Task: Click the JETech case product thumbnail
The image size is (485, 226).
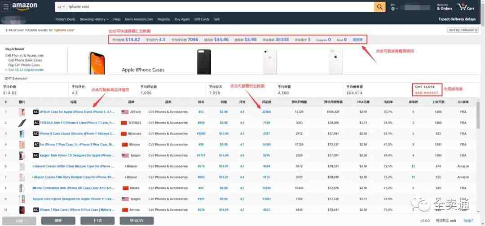Action: pos(22,112)
